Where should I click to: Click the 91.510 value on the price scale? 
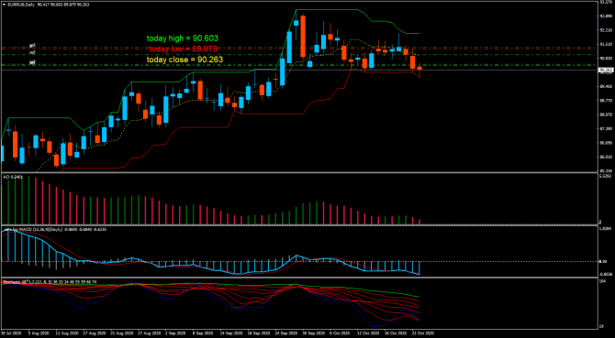click(606, 44)
